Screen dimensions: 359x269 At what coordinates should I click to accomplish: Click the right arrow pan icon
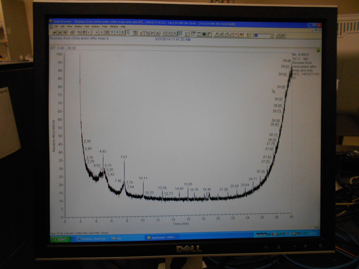101,32
